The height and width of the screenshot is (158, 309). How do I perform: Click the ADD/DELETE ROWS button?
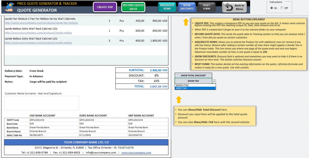pos(167,6)
